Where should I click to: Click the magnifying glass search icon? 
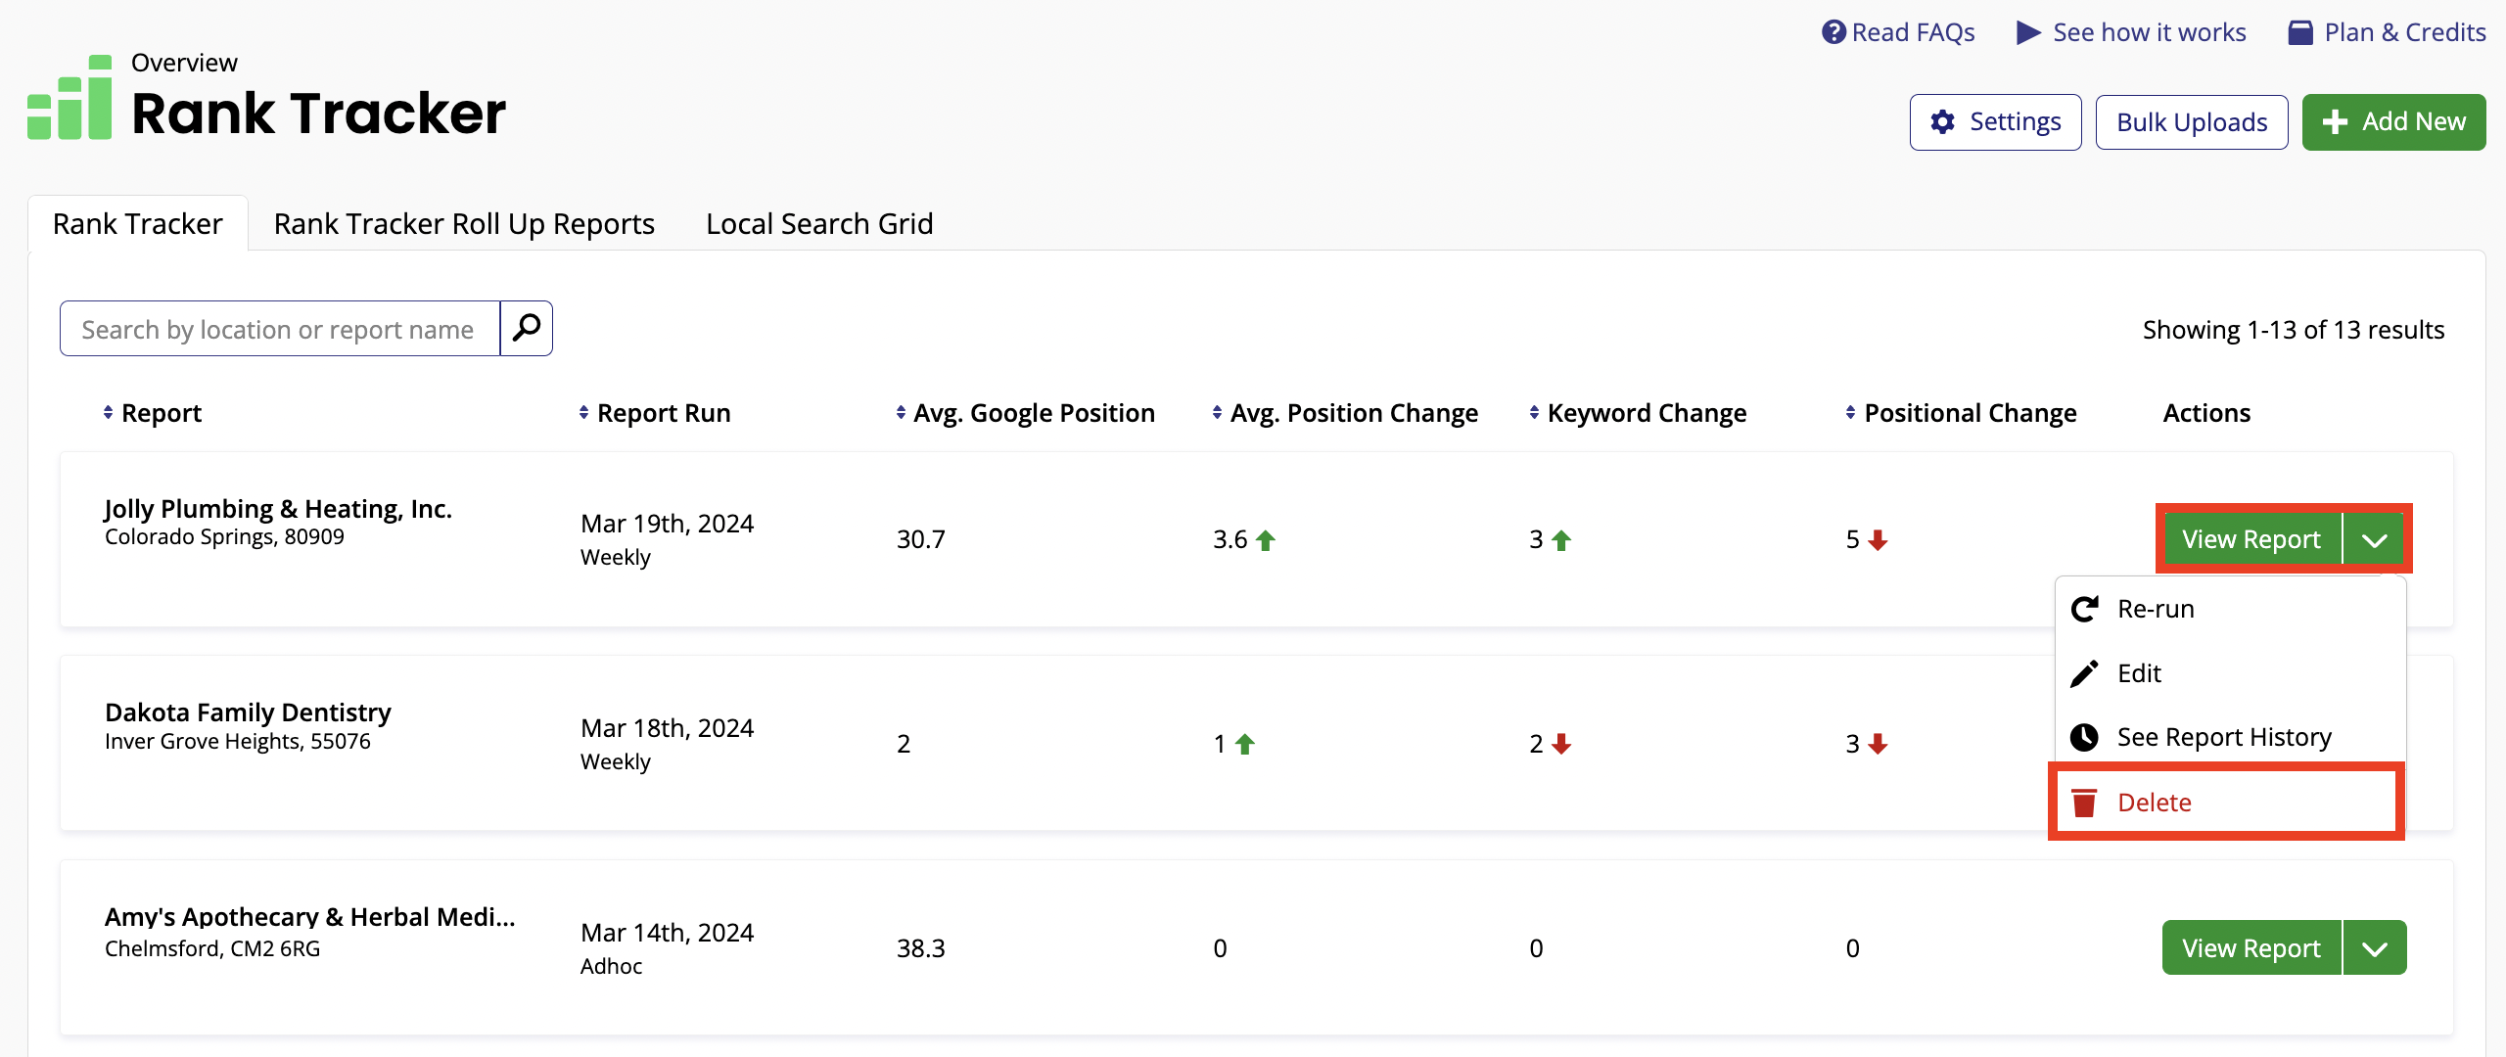(527, 328)
